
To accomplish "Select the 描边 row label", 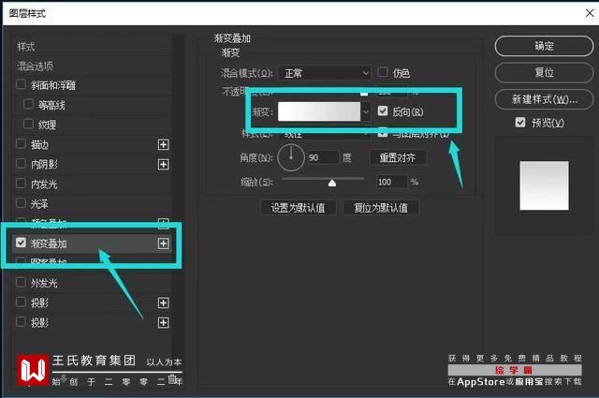I will click(x=39, y=144).
